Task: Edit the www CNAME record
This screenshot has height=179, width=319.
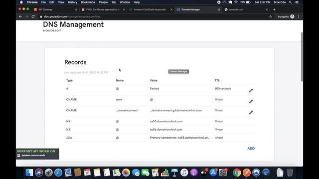Action: click(x=251, y=101)
